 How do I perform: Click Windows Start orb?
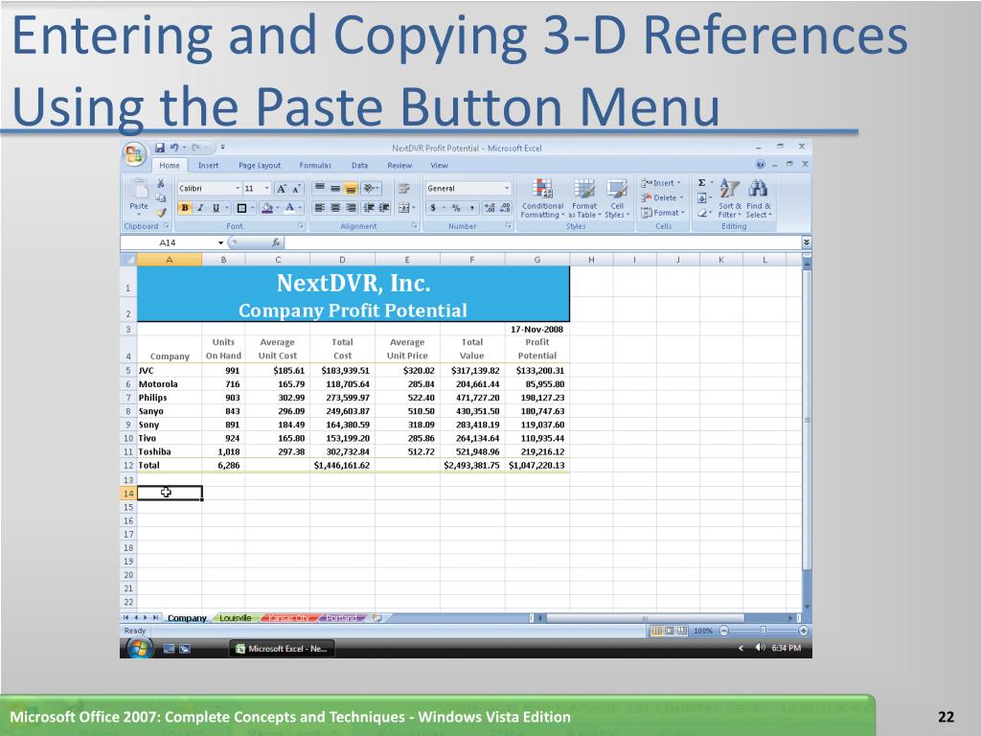[x=139, y=649]
